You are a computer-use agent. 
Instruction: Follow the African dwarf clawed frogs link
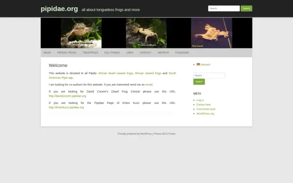pos(116,73)
